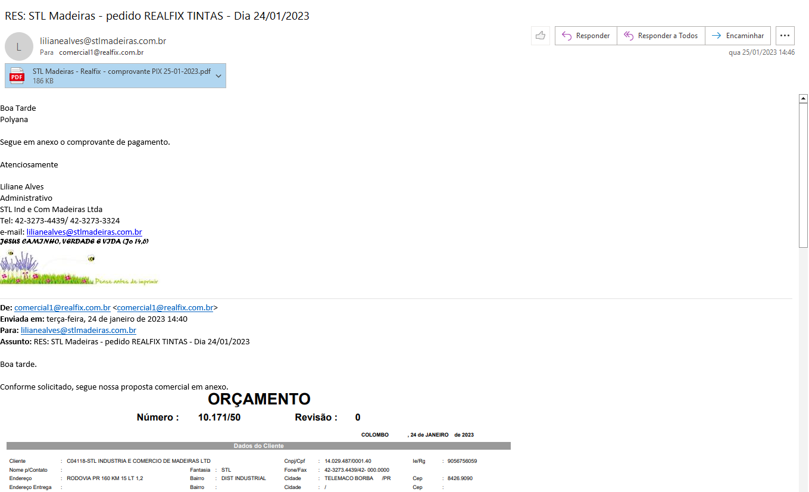Click the Para: lilianealves@stlmadeiras.com.br link
The width and height of the screenshot is (809, 492).
point(79,331)
